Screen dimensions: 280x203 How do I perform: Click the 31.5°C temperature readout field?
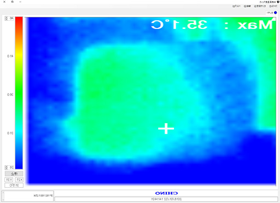(14, 185)
